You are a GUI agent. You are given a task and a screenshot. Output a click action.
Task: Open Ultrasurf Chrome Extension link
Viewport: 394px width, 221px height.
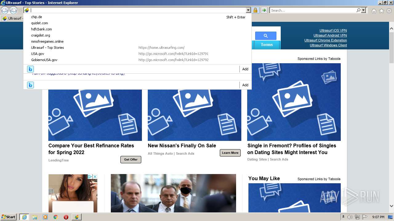pyautogui.click(x=326, y=40)
